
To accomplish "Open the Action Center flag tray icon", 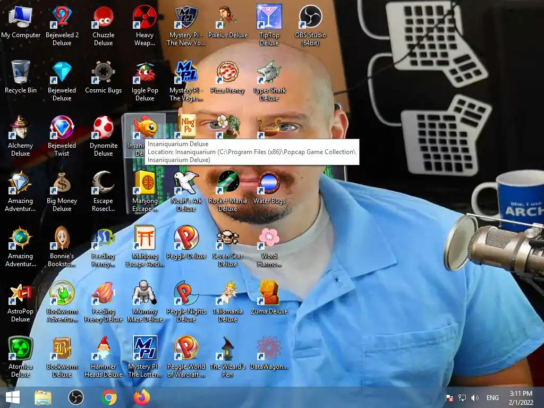I will click(x=449, y=398).
